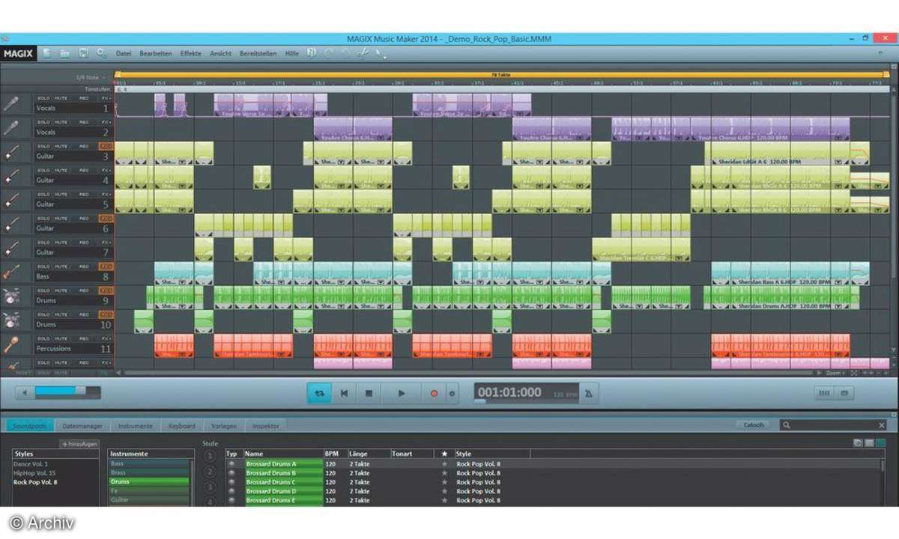Click the metronome icon next to time display
This screenshot has height=539, width=899.
pyautogui.click(x=589, y=393)
